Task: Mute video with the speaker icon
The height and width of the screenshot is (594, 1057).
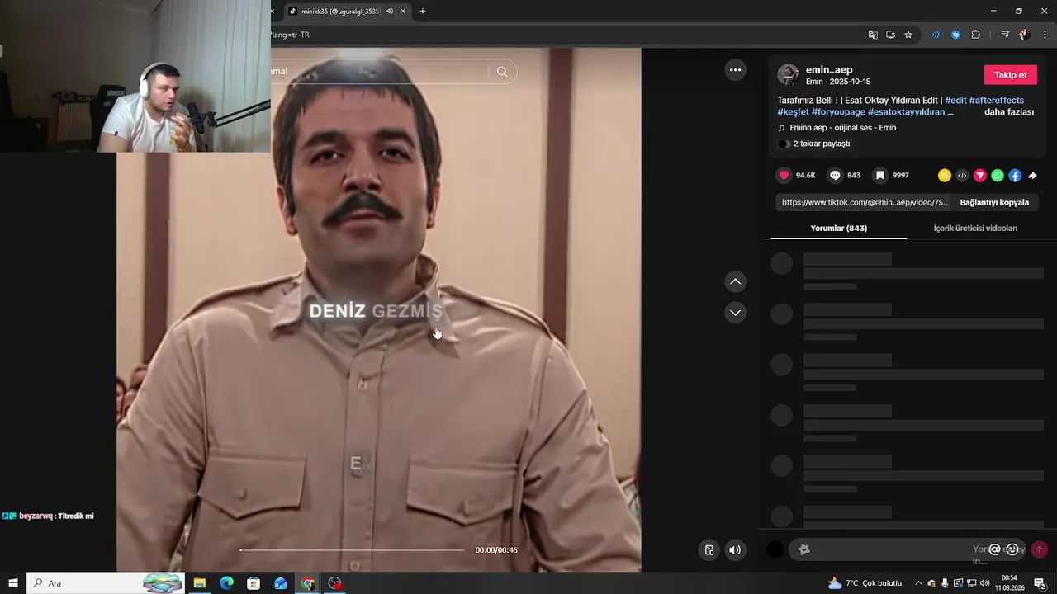Action: coord(735,550)
